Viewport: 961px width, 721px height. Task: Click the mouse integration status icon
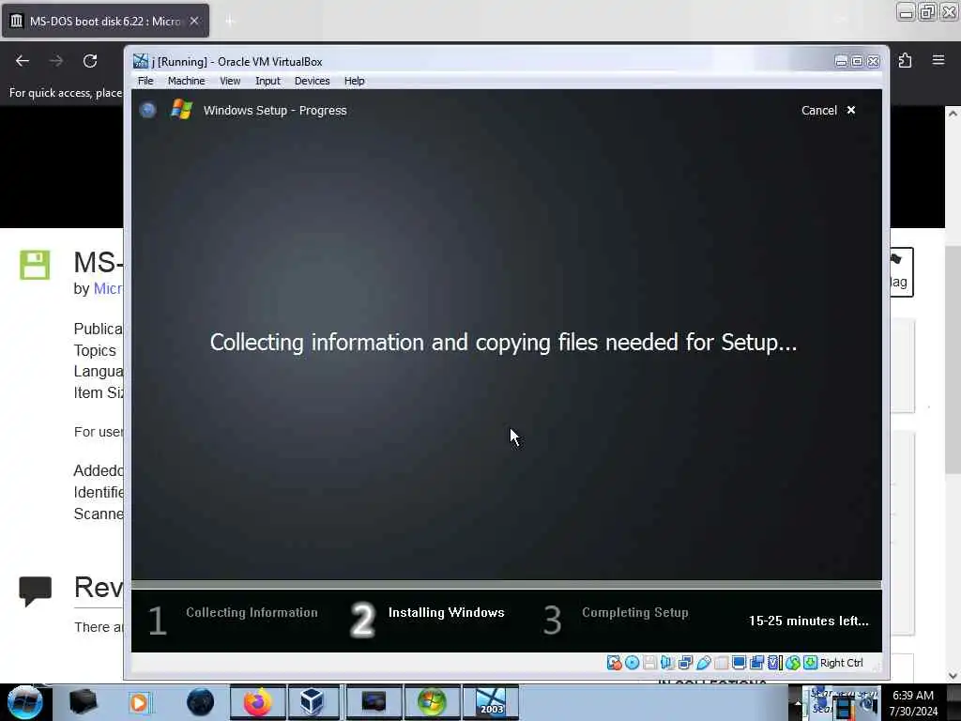[792, 663]
